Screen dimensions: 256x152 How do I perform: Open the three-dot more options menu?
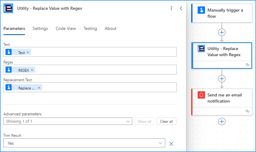pyautogui.click(x=171, y=8)
